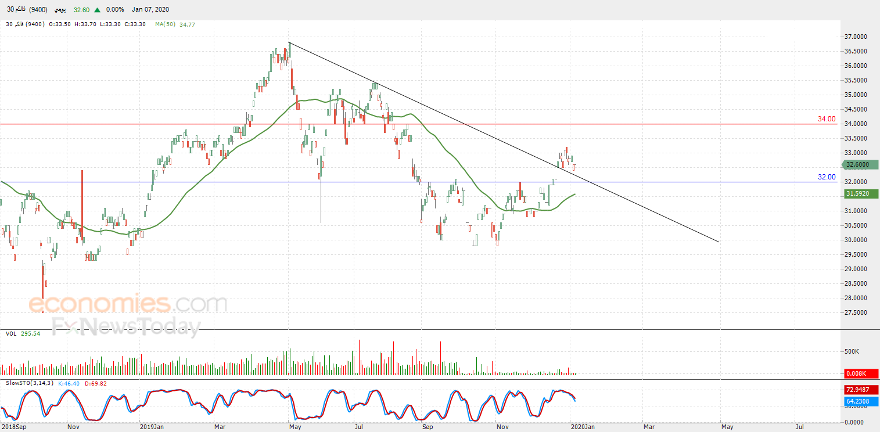Click the K:46.40 stochastic reading
This screenshot has width=880, height=432.
point(71,383)
